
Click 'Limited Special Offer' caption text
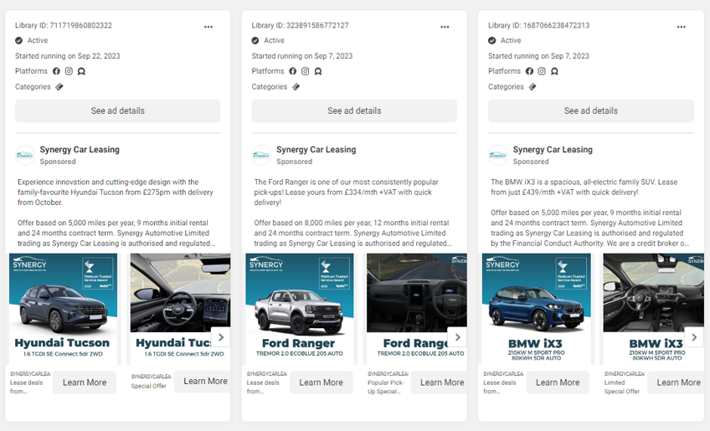tap(622, 387)
